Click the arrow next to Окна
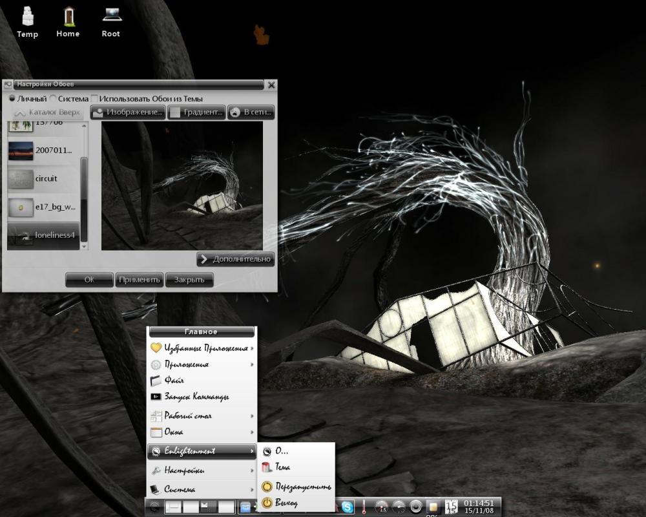 tap(252, 432)
